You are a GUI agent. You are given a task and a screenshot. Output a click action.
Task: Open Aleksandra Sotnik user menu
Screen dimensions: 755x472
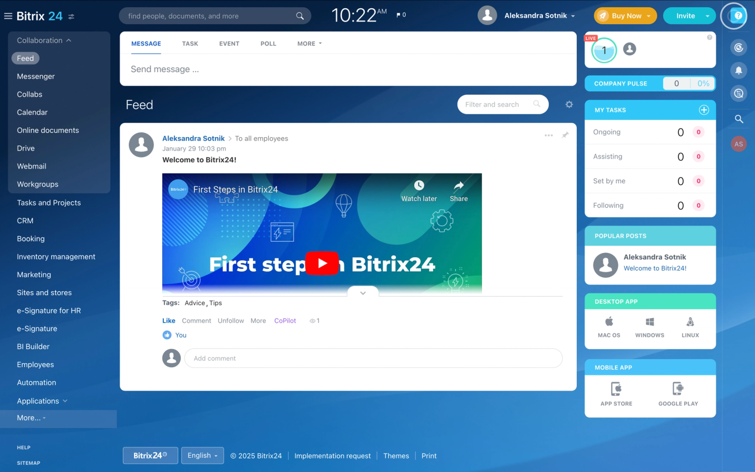coord(539,15)
